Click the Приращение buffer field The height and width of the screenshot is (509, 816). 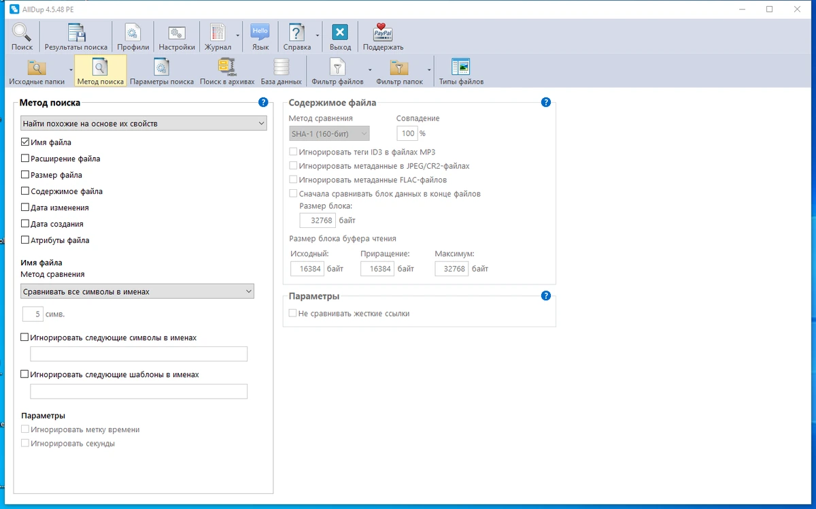click(x=377, y=269)
